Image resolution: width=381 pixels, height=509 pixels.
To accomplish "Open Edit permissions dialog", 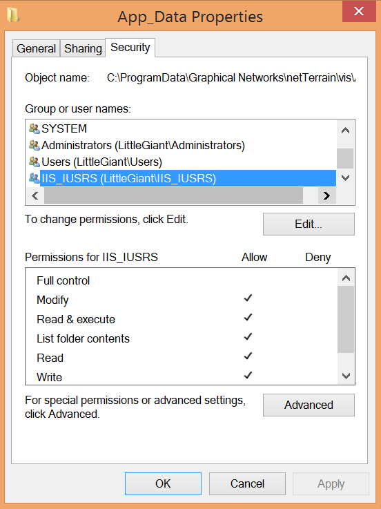I will pyautogui.click(x=309, y=224).
